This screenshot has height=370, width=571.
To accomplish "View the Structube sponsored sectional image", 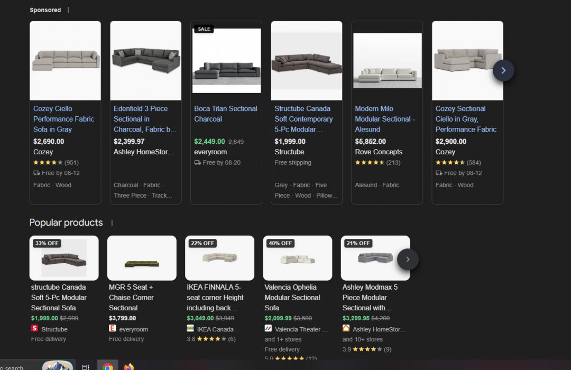I will click(307, 61).
